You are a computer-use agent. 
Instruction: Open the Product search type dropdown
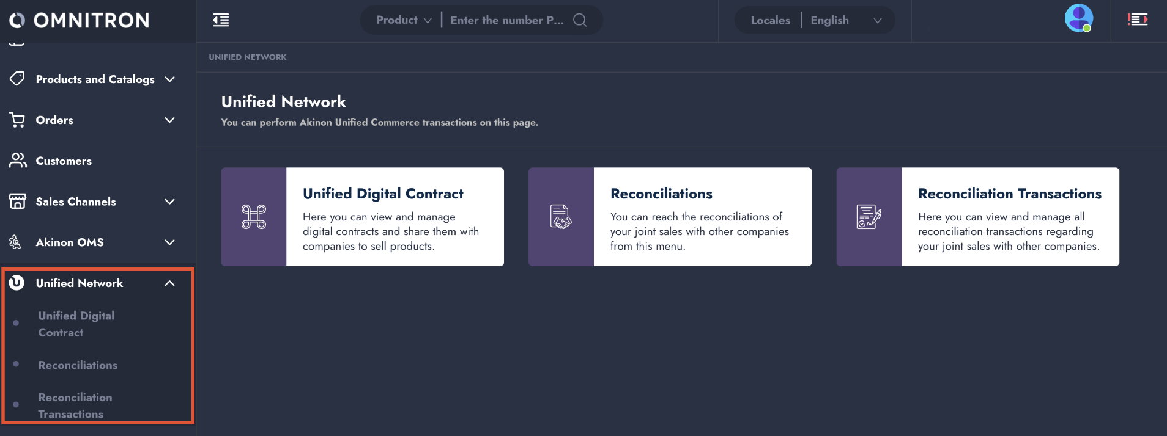[404, 20]
